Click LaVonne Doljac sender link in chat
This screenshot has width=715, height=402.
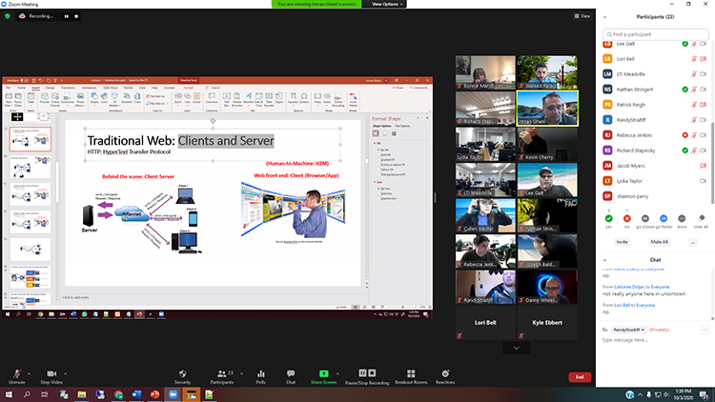coord(629,287)
